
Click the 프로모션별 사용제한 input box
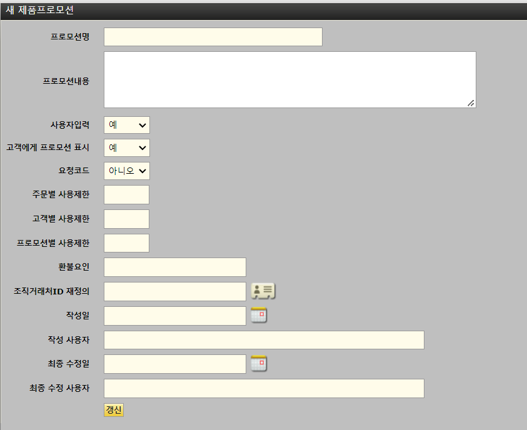tap(126, 243)
